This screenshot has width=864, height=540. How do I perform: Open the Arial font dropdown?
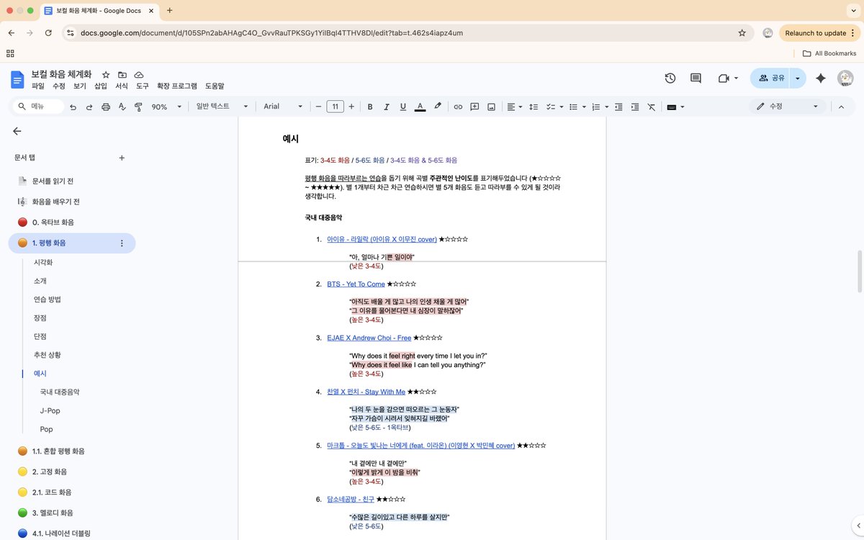point(283,107)
